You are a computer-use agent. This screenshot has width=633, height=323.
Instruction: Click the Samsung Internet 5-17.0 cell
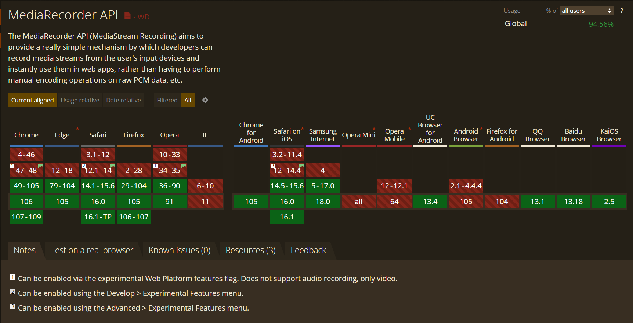323,186
